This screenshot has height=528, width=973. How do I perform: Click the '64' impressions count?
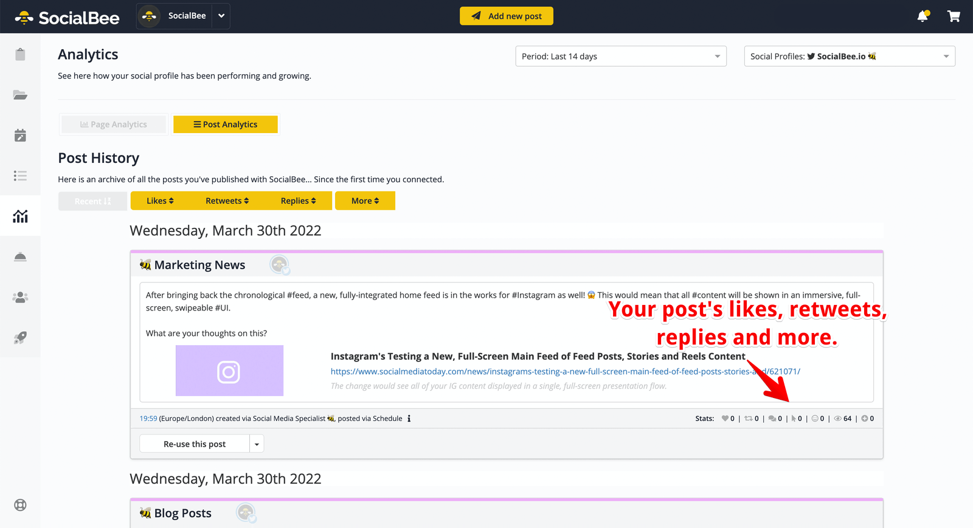click(848, 418)
